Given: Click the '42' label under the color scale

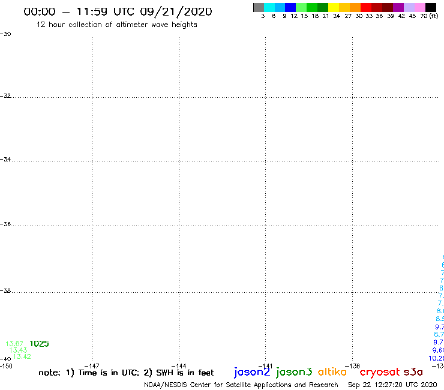Looking at the screenshot, I should [401, 16].
